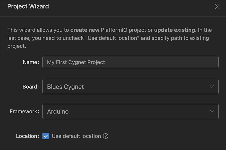Click the "Use default location" label text
Viewport: 226px width, 150px height.
[76, 136]
